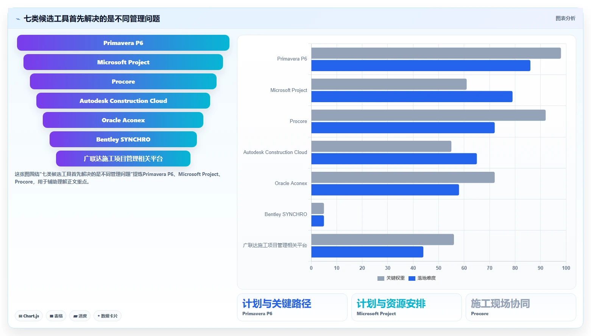Select the Microsoft Project funnel bar
Viewport: 591px width, 336px height.
123,62
